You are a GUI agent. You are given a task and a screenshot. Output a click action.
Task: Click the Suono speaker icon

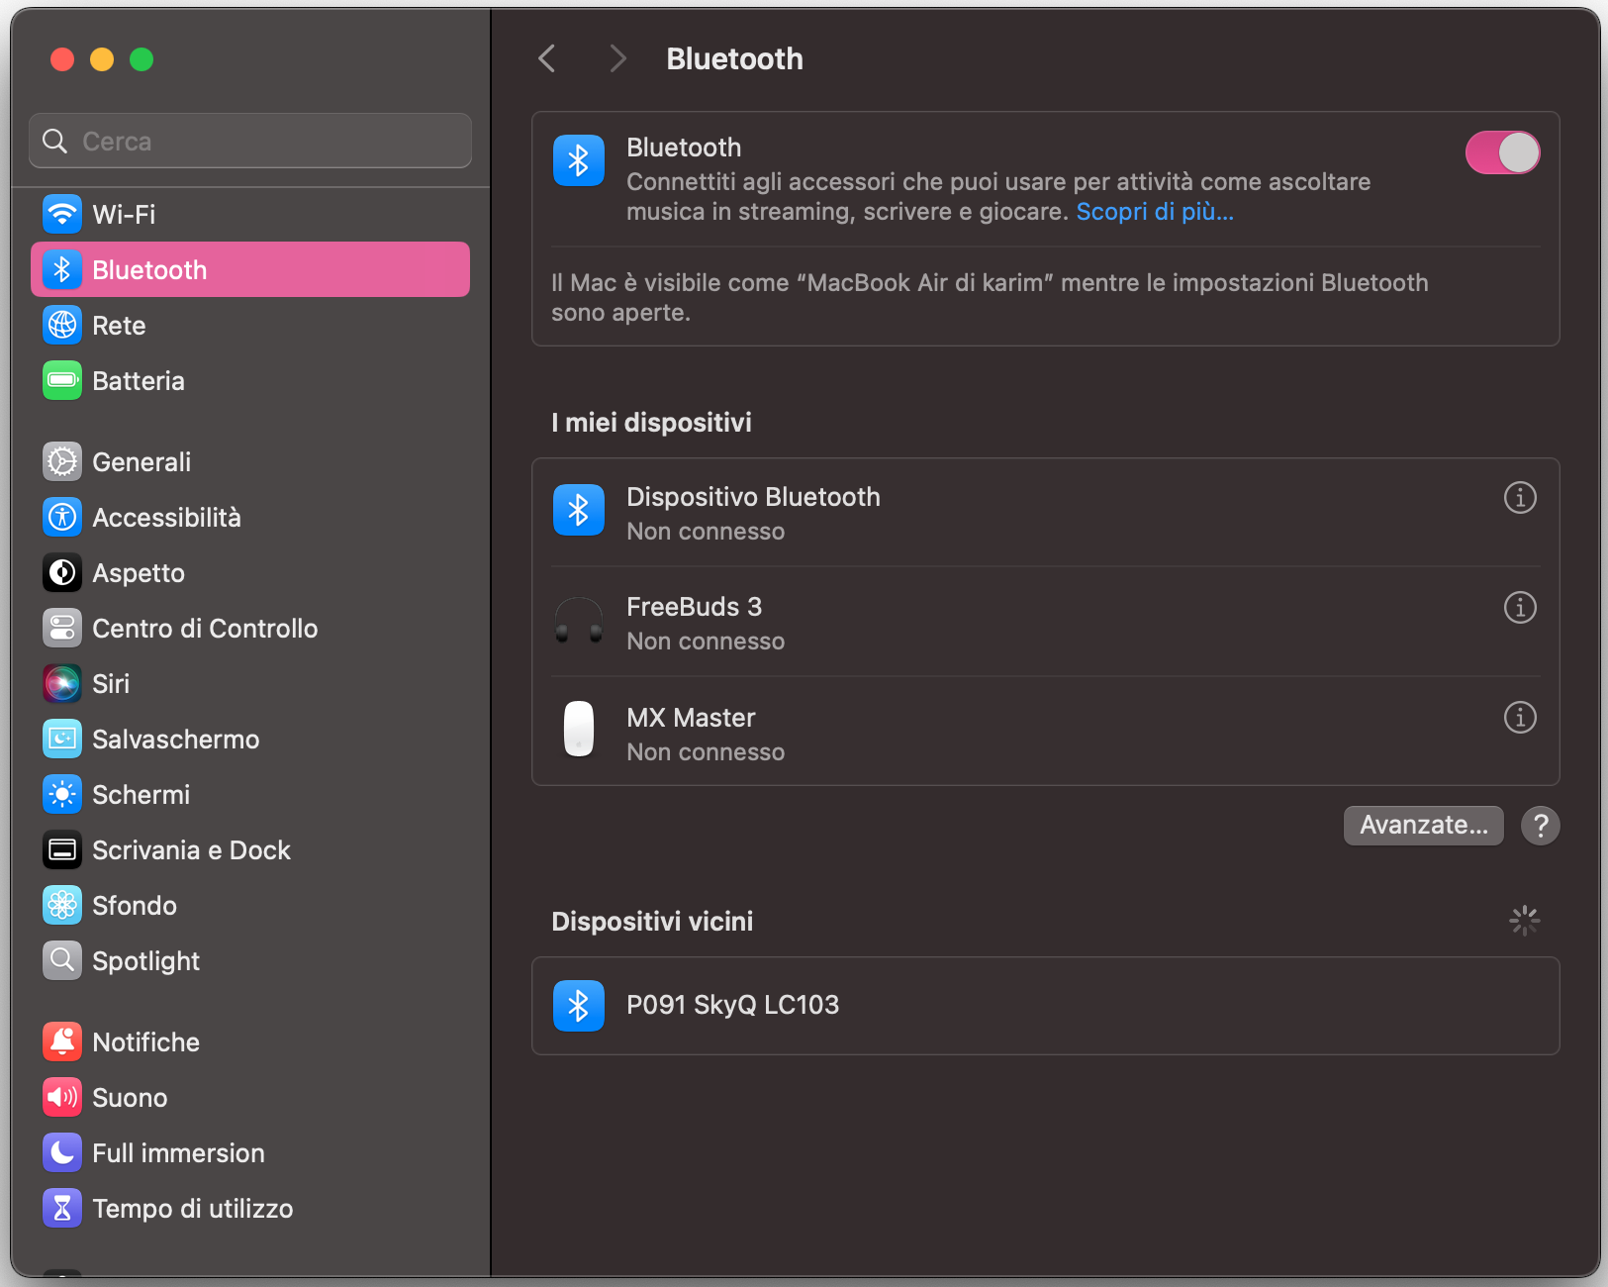click(x=61, y=1097)
